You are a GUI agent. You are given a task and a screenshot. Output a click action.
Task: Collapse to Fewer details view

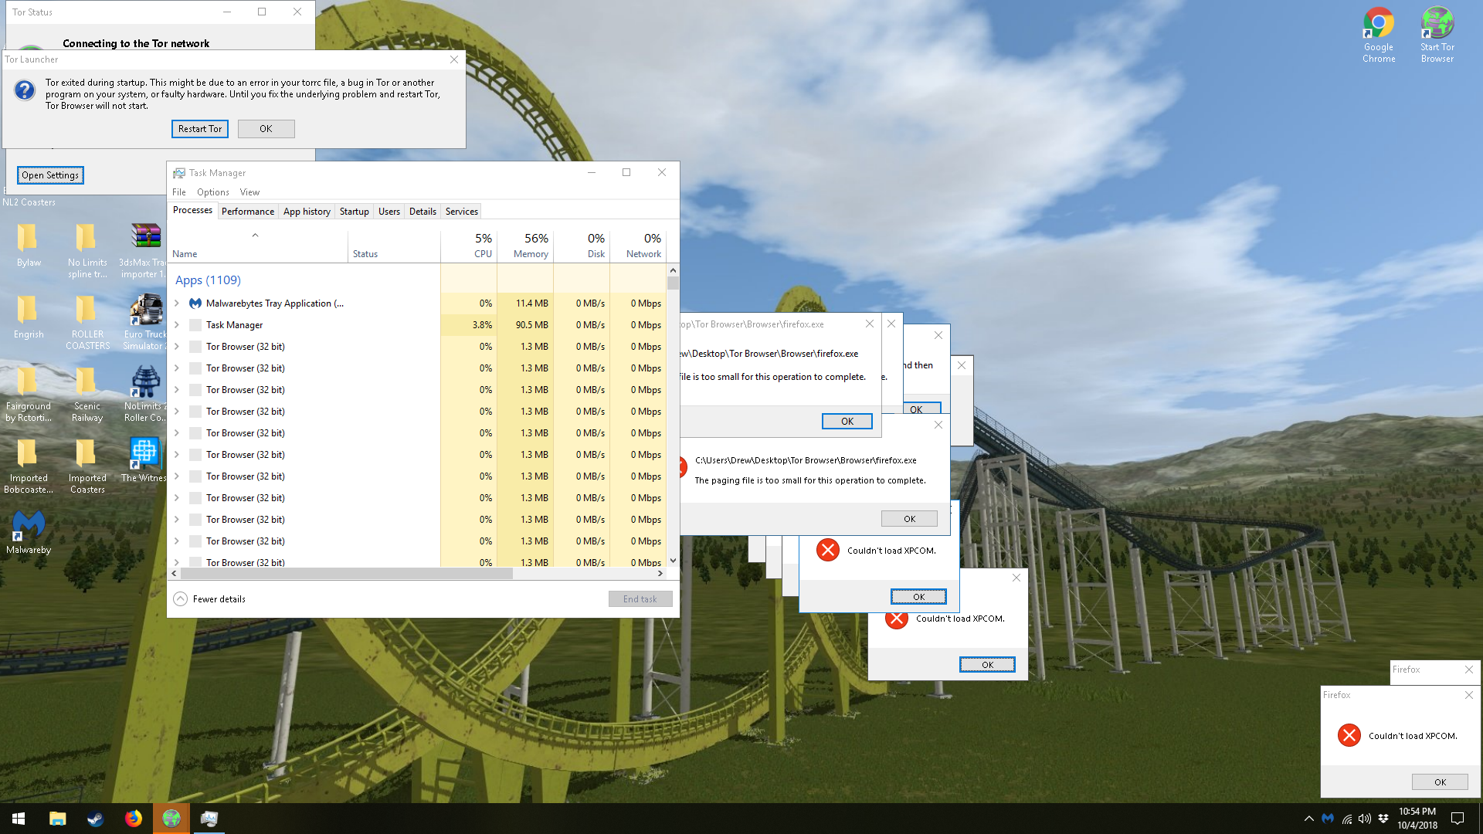(210, 599)
